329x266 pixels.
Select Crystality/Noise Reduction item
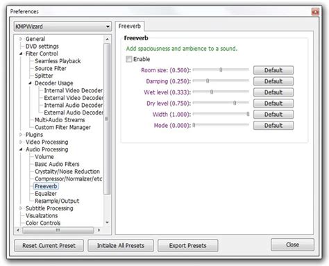67,172
